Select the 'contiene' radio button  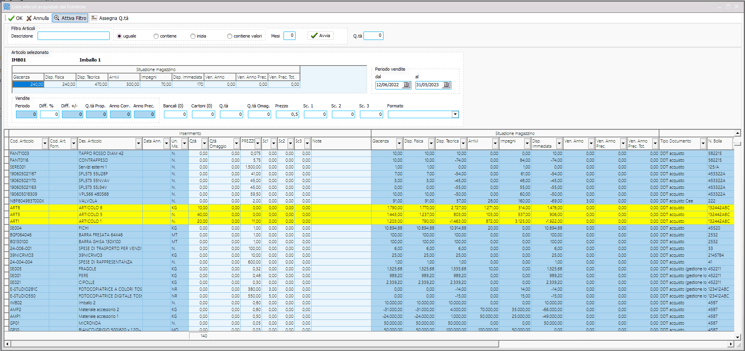pos(156,36)
